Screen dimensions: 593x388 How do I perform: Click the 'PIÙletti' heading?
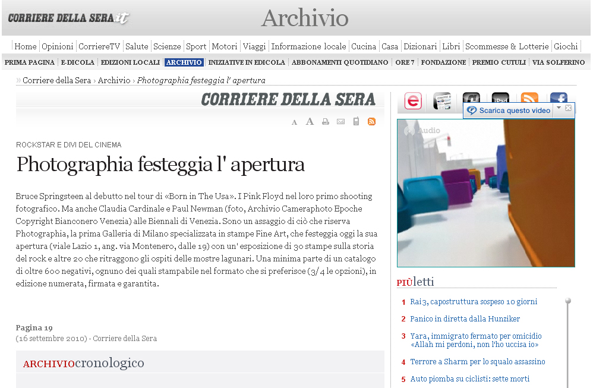(x=415, y=282)
